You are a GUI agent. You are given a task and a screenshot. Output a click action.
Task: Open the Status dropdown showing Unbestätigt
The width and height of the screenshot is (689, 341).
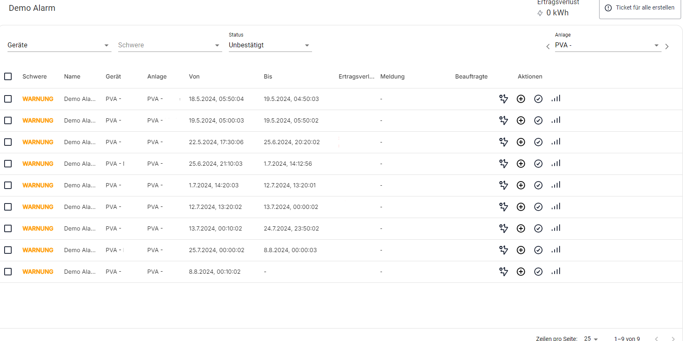270,45
